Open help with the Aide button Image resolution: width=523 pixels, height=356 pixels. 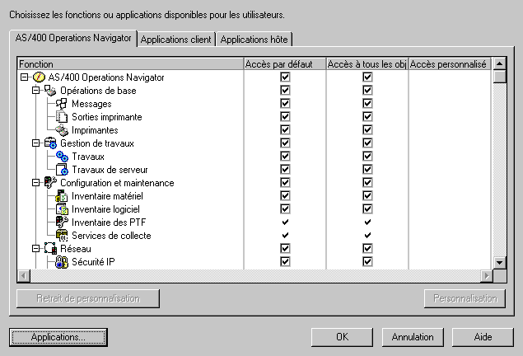point(483,337)
